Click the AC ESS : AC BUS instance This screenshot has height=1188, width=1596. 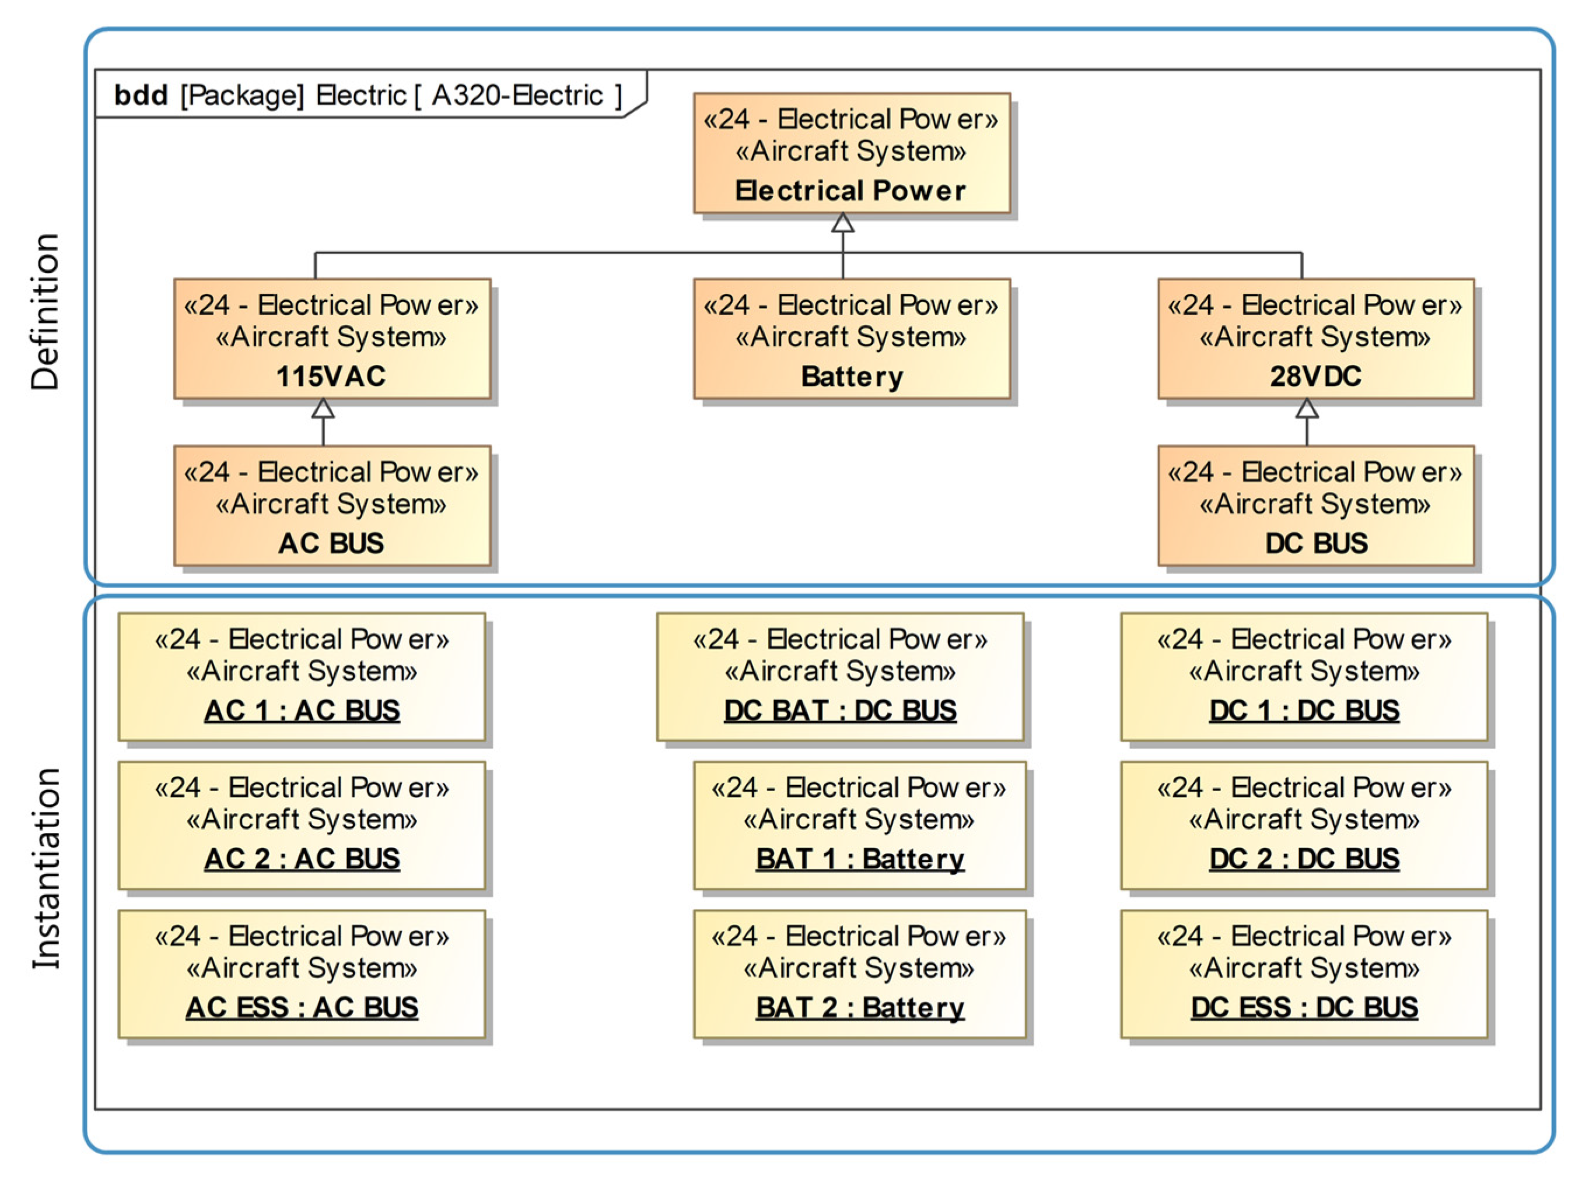[x=302, y=973]
